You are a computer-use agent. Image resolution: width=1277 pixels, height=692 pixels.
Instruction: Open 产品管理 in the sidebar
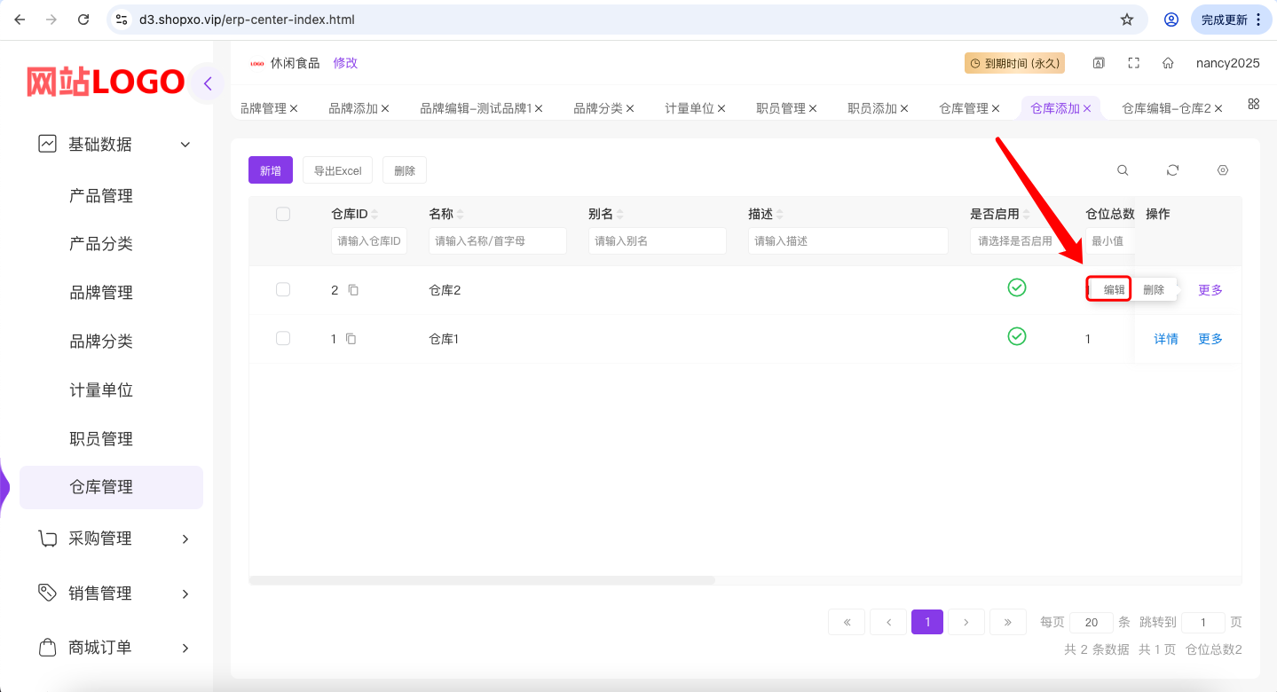pos(101,196)
